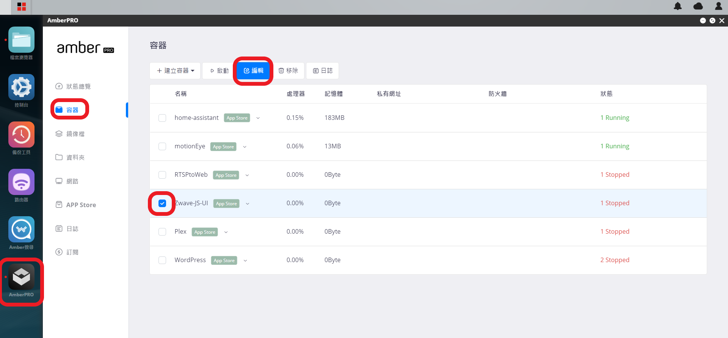This screenshot has width=728, height=338.
Task: Open 日誌 logs in sidebar
Action: point(67,229)
